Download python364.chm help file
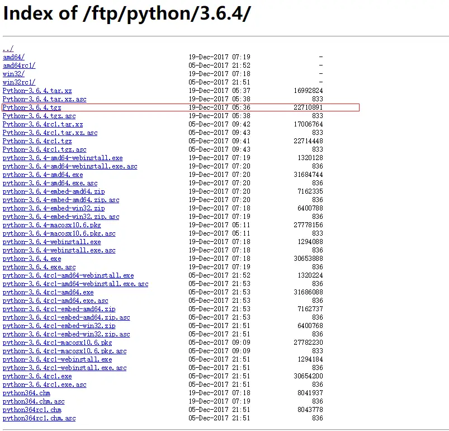 click(x=26, y=393)
